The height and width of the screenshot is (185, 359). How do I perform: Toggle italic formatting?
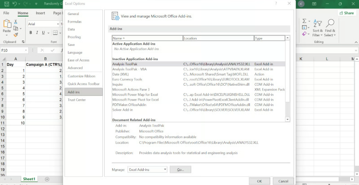(37, 33)
